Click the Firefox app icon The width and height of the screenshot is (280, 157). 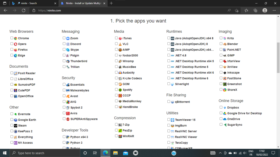[x=16, y=50]
